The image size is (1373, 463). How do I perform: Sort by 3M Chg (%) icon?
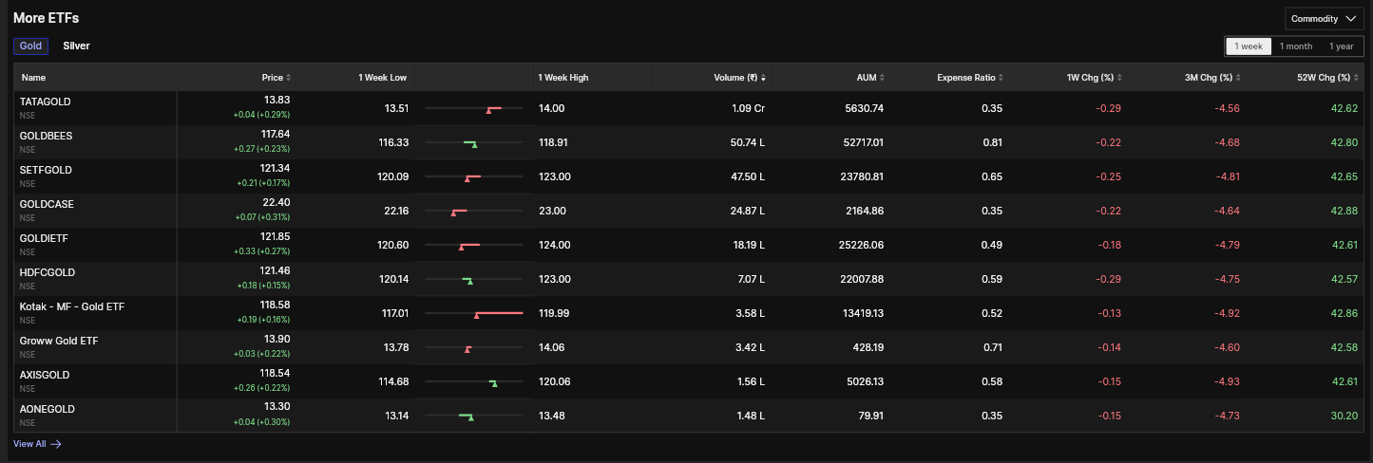click(1238, 78)
